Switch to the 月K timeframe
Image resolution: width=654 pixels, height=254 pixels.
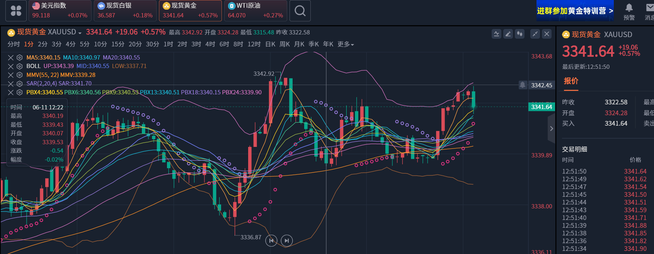[x=299, y=44]
